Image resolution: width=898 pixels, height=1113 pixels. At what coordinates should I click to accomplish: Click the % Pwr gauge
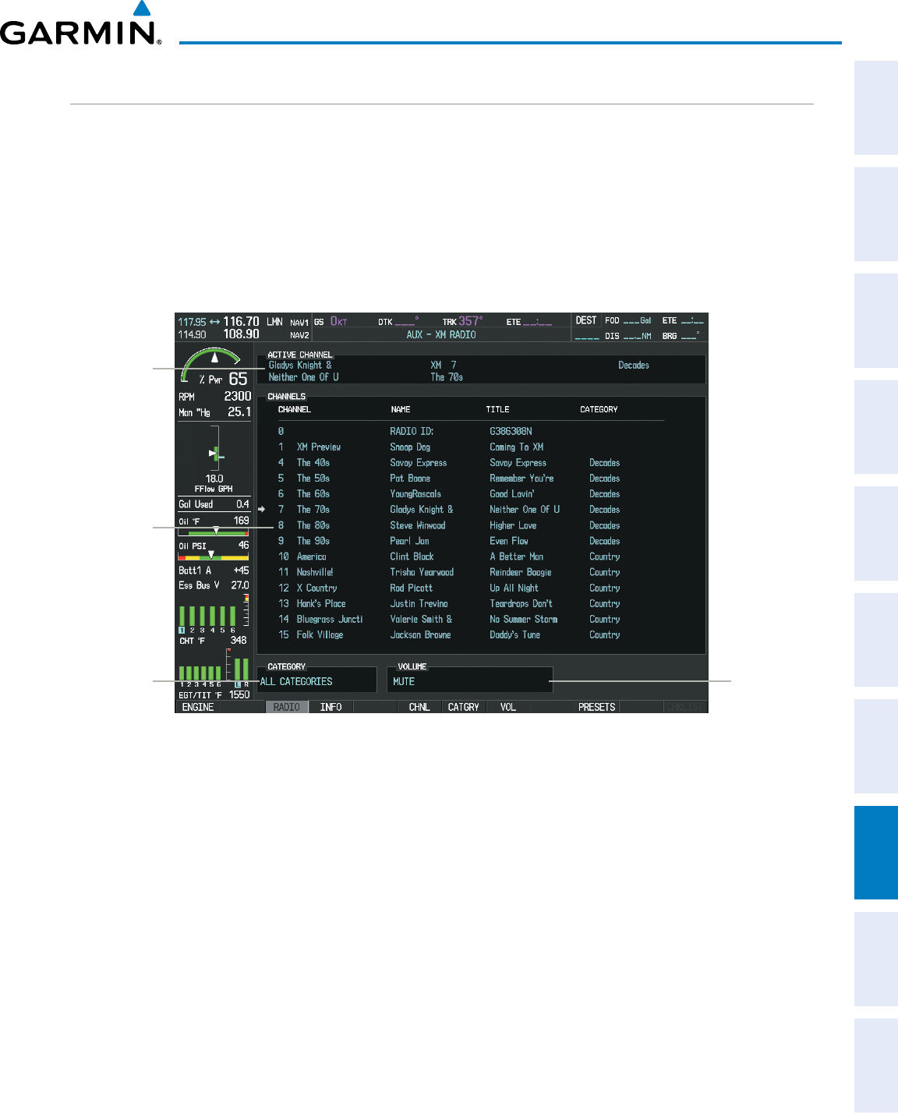click(214, 368)
